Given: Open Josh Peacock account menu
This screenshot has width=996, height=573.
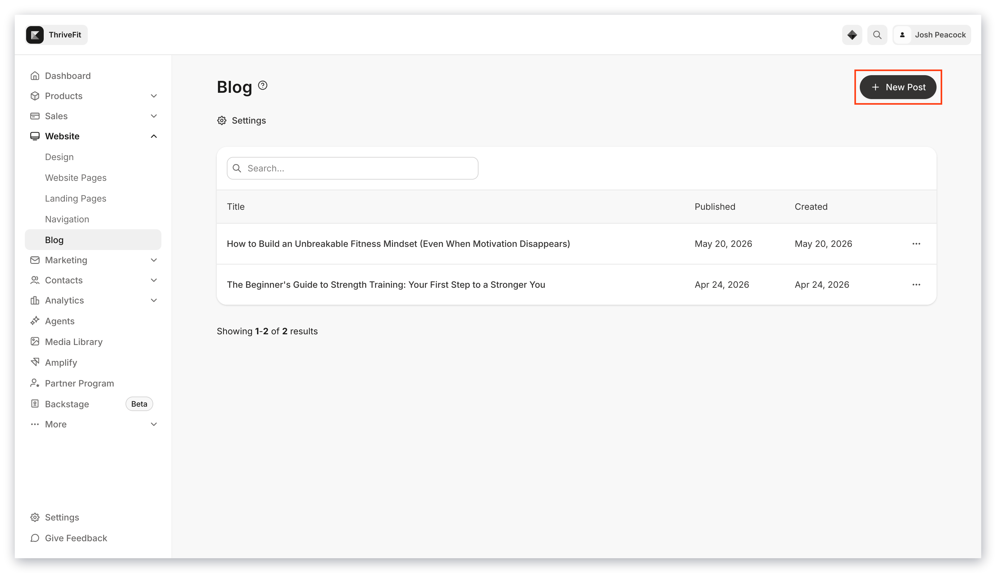Looking at the screenshot, I should (x=932, y=35).
